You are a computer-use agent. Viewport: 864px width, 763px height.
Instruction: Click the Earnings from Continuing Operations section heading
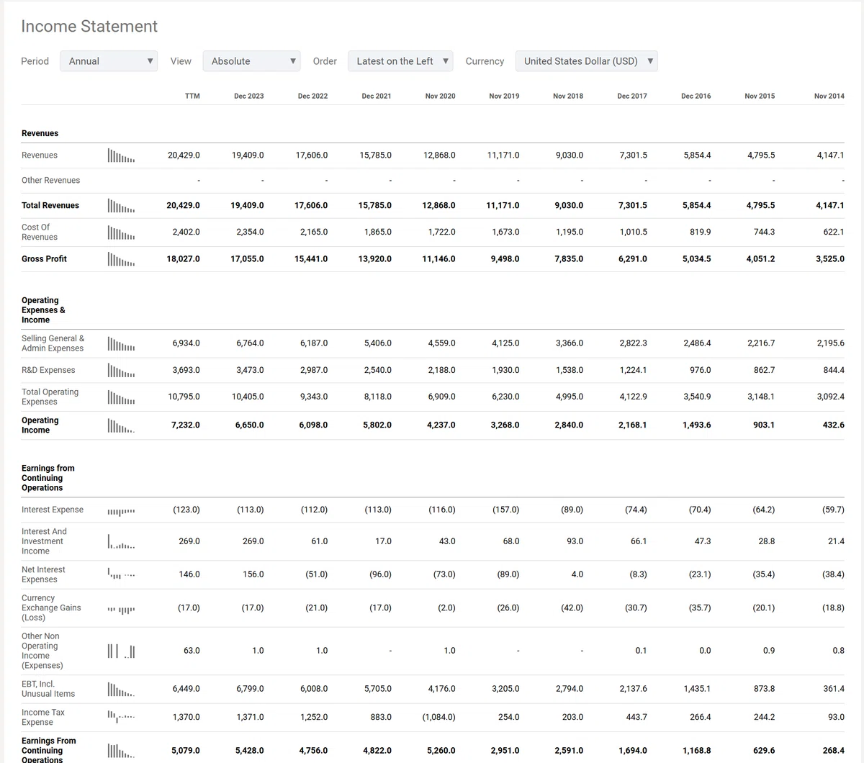point(48,478)
